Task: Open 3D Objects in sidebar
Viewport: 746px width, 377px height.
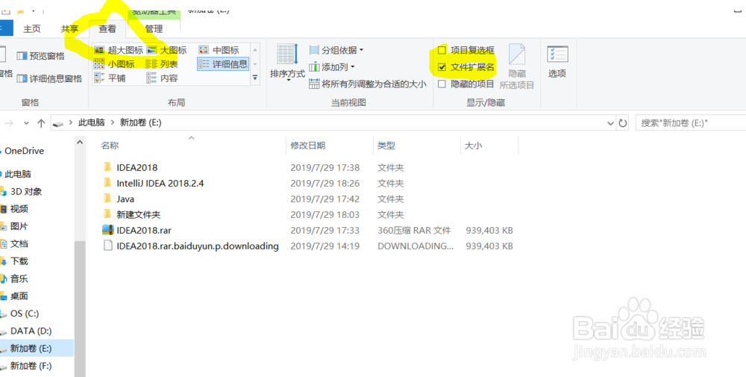Action: 26,191
